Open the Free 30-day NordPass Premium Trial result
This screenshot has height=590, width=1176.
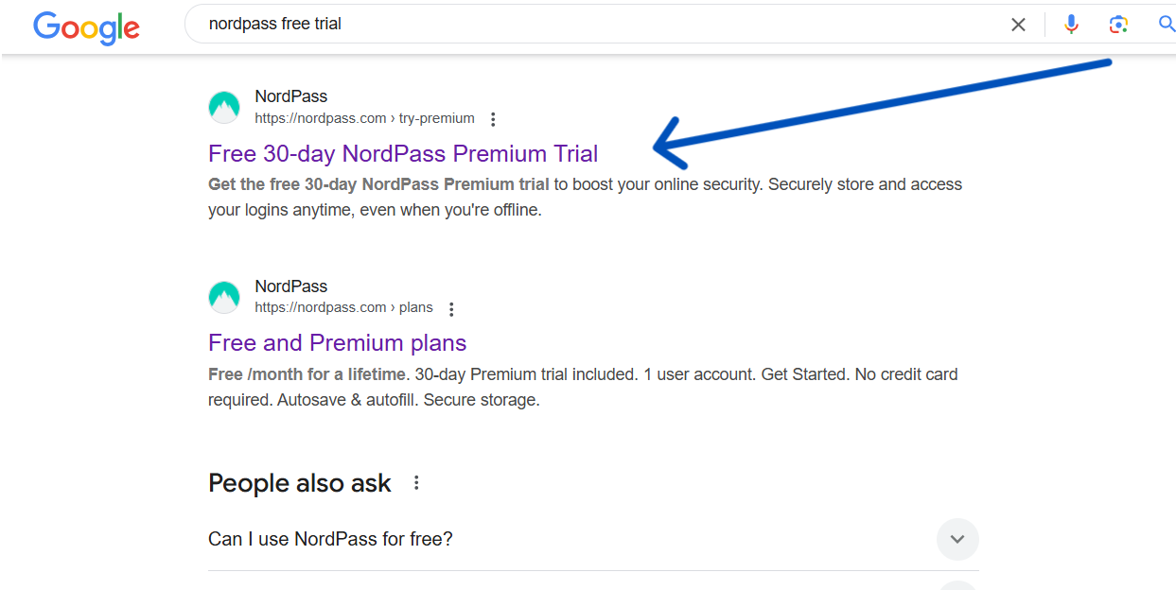point(403,153)
